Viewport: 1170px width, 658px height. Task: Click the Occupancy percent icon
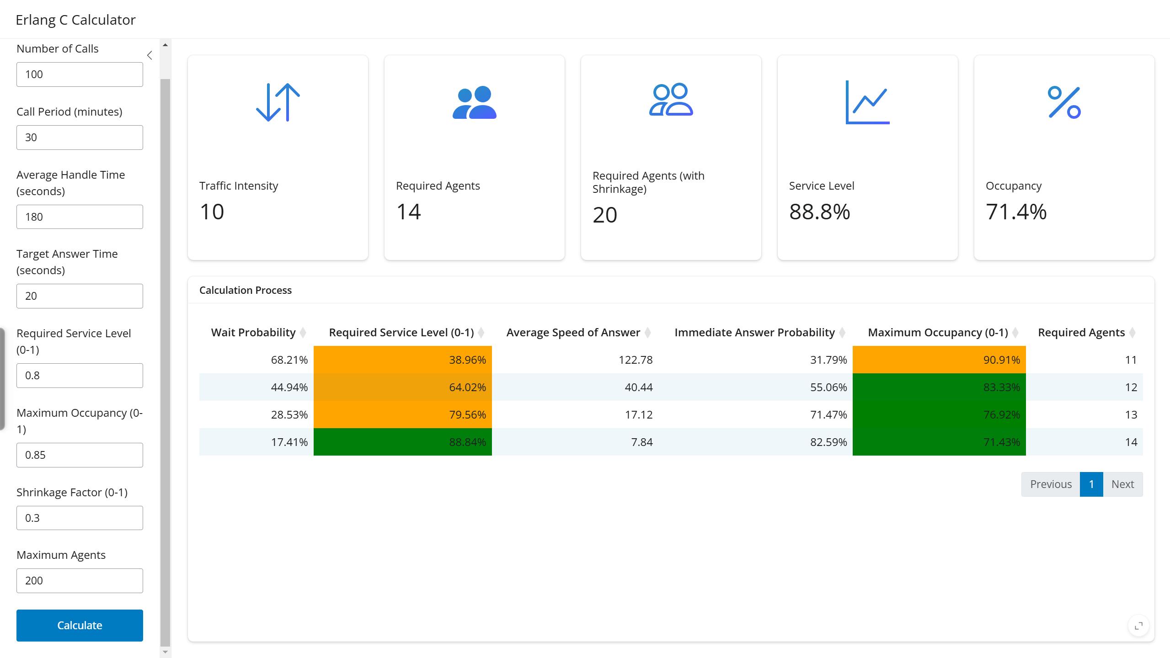click(1064, 102)
